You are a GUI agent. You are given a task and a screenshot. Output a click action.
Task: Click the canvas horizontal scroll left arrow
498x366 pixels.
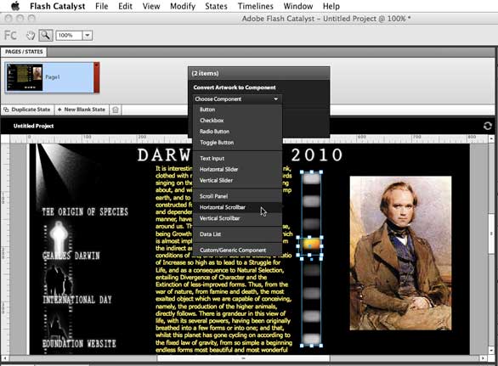4,358
